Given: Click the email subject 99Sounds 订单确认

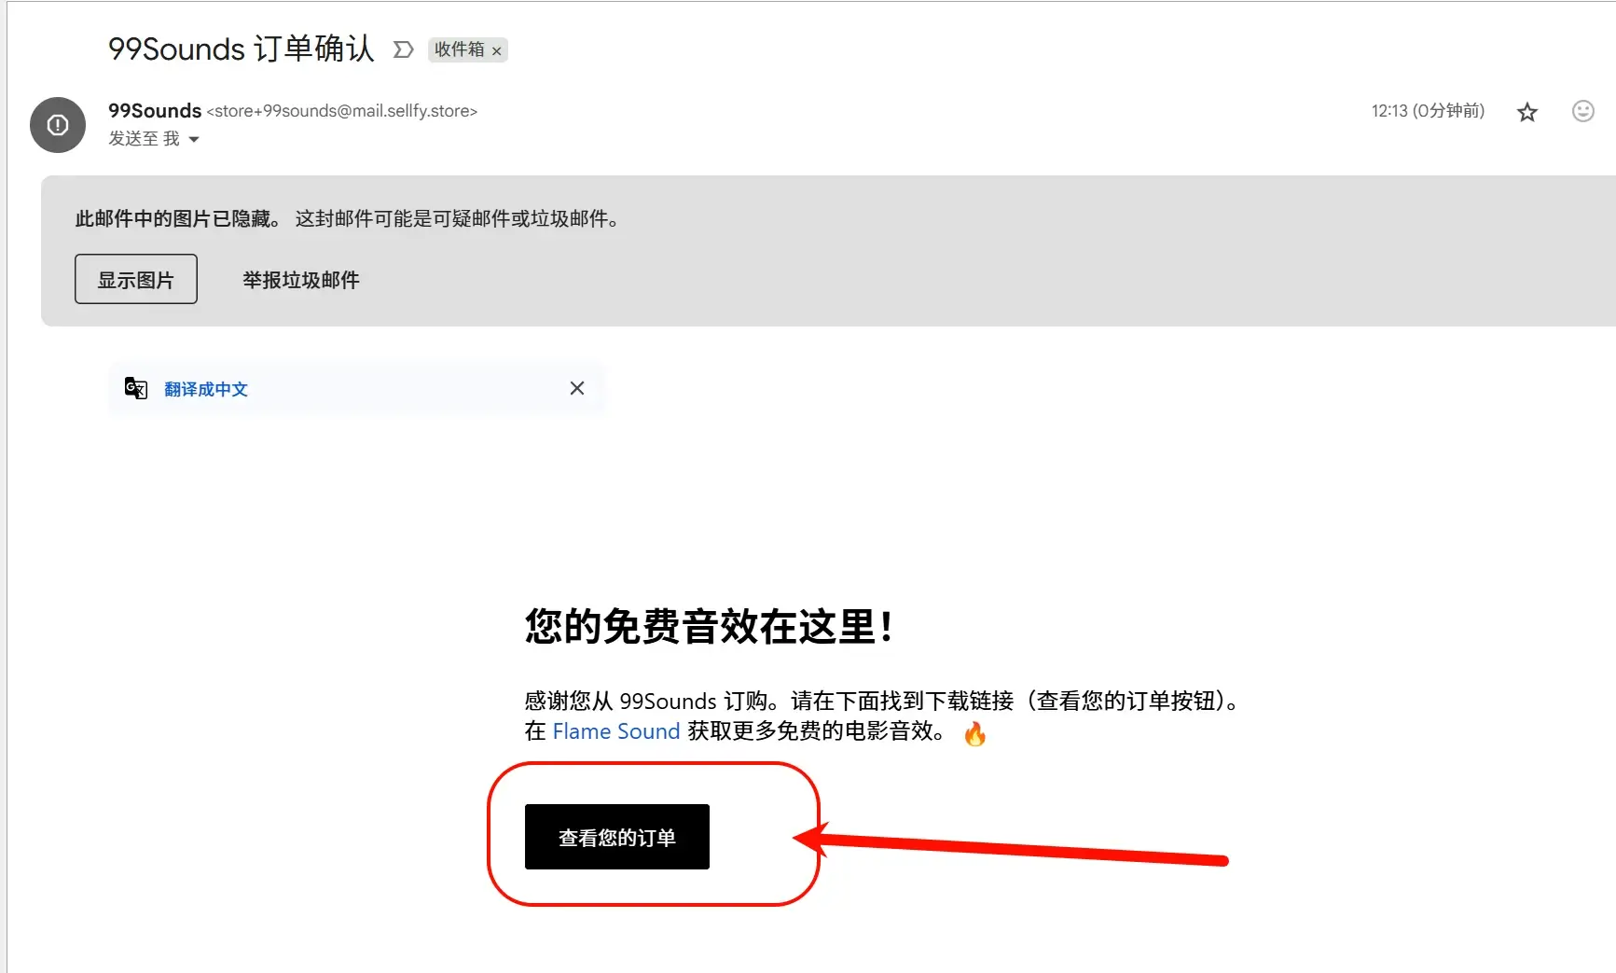Looking at the screenshot, I should (242, 49).
